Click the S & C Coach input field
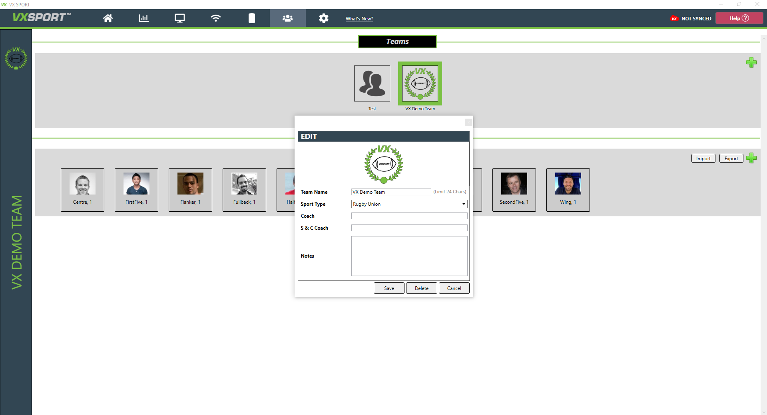This screenshot has height=415, width=767. pyautogui.click(x=409, y=228)
